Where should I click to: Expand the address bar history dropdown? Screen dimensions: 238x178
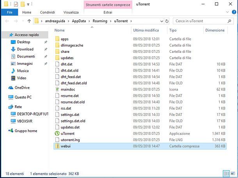pos(162,21)
